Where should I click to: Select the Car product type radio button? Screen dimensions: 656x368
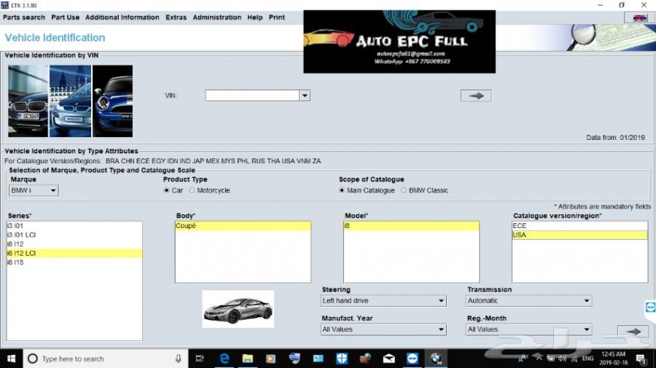[166, 190]
